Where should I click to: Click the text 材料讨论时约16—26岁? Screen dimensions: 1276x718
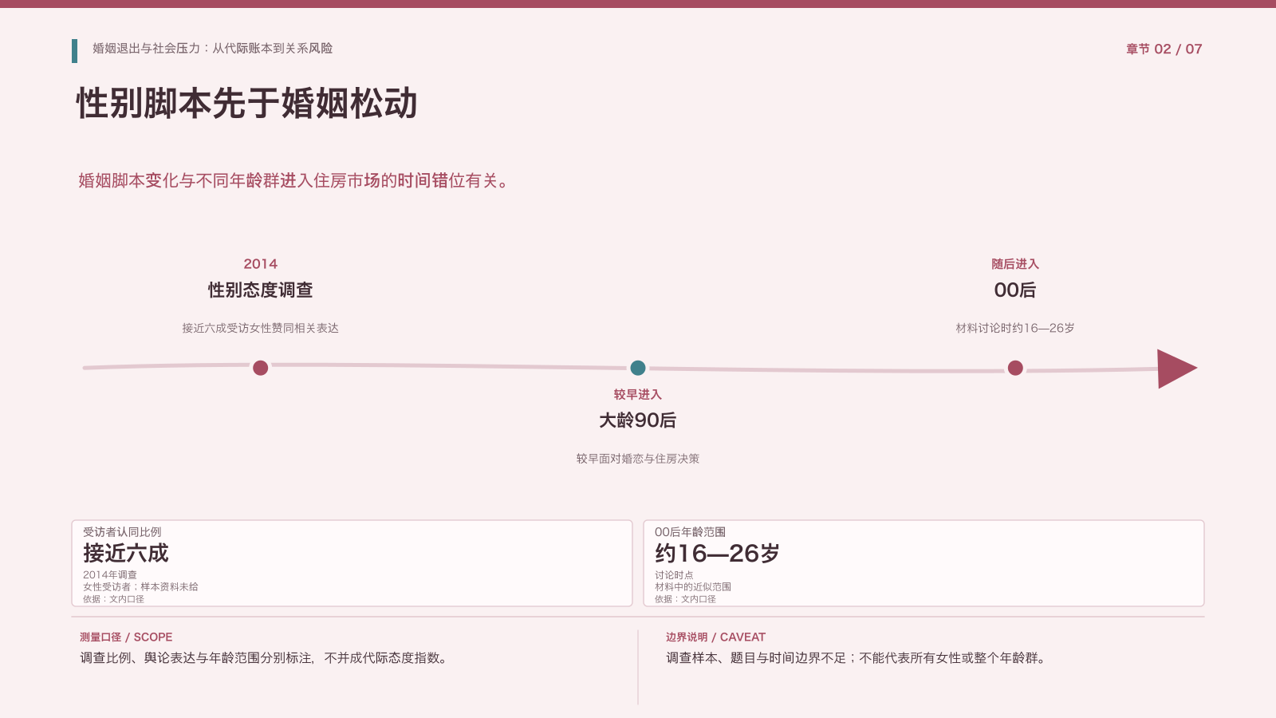1015,328
